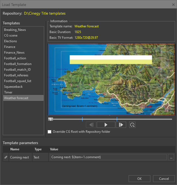Toggle the loop playback icon
Viewport: 177px width, 185px height.
[132, 125]
